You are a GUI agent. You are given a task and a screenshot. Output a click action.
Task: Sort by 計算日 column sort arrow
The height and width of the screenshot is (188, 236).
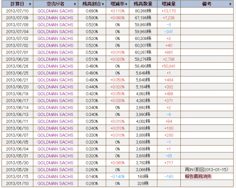(x=30, y=4)
